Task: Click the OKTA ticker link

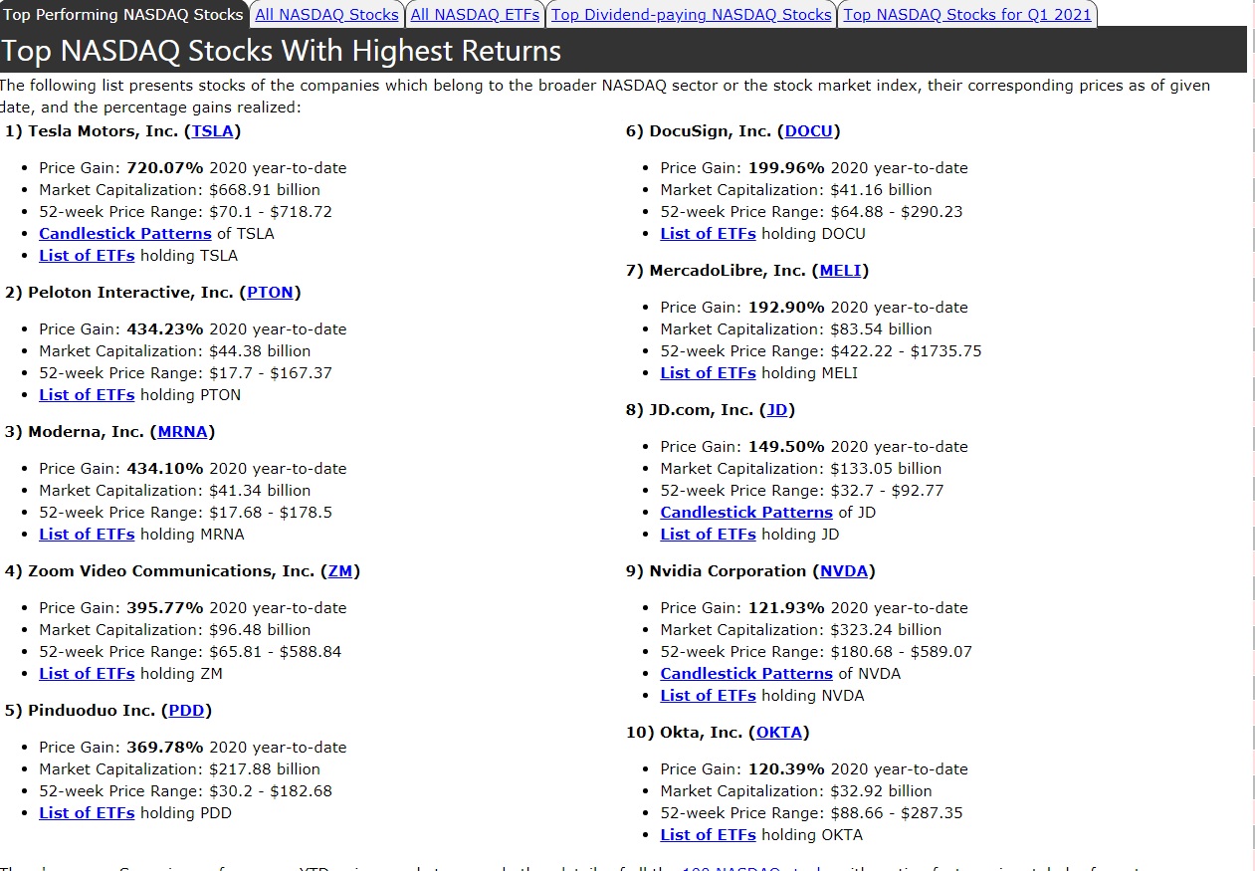Action: [778, 733]
